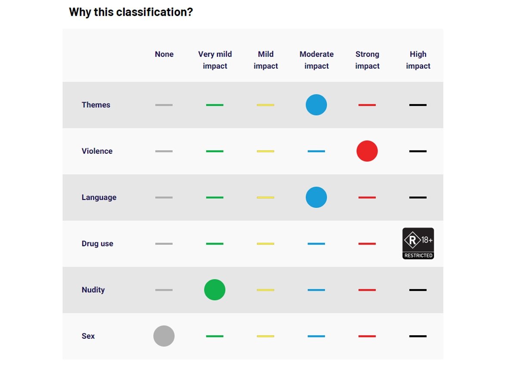Image resolution: width=508 pixels, height=374 pixels.
Task: Click the red Violence strong impact circle
Action: point(367,151)
